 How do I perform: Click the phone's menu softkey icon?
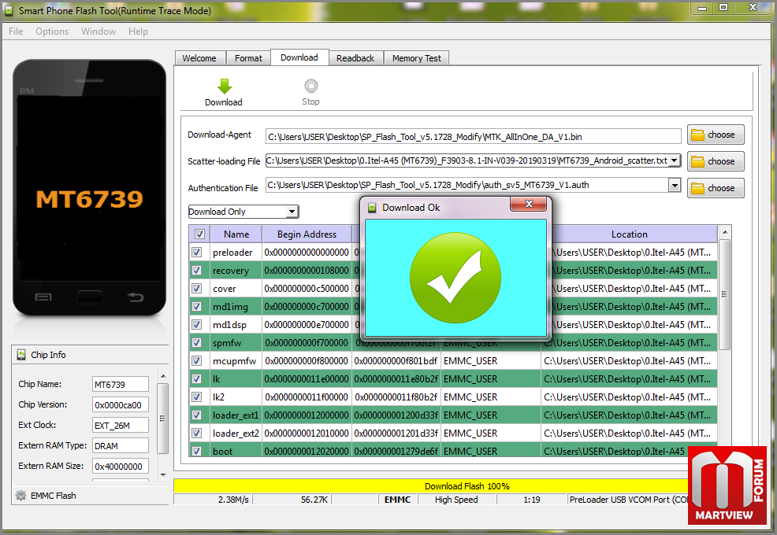click(x=43, y=297)
